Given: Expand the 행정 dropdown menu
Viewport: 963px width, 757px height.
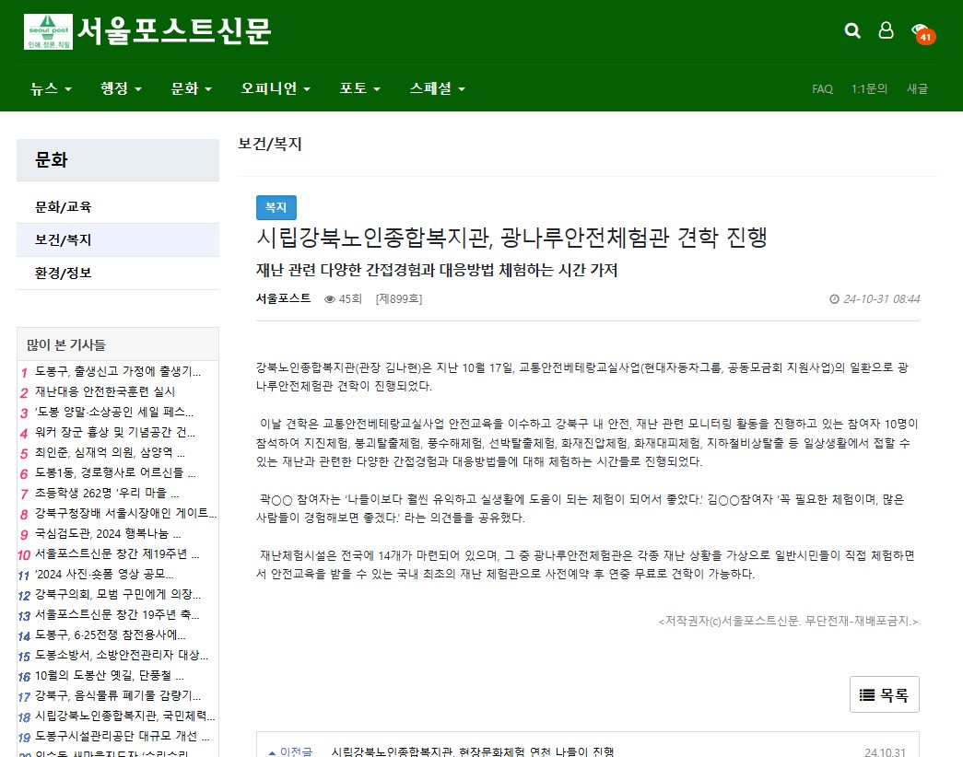Looking at the screenshot, I should click(x=121, y=89).
